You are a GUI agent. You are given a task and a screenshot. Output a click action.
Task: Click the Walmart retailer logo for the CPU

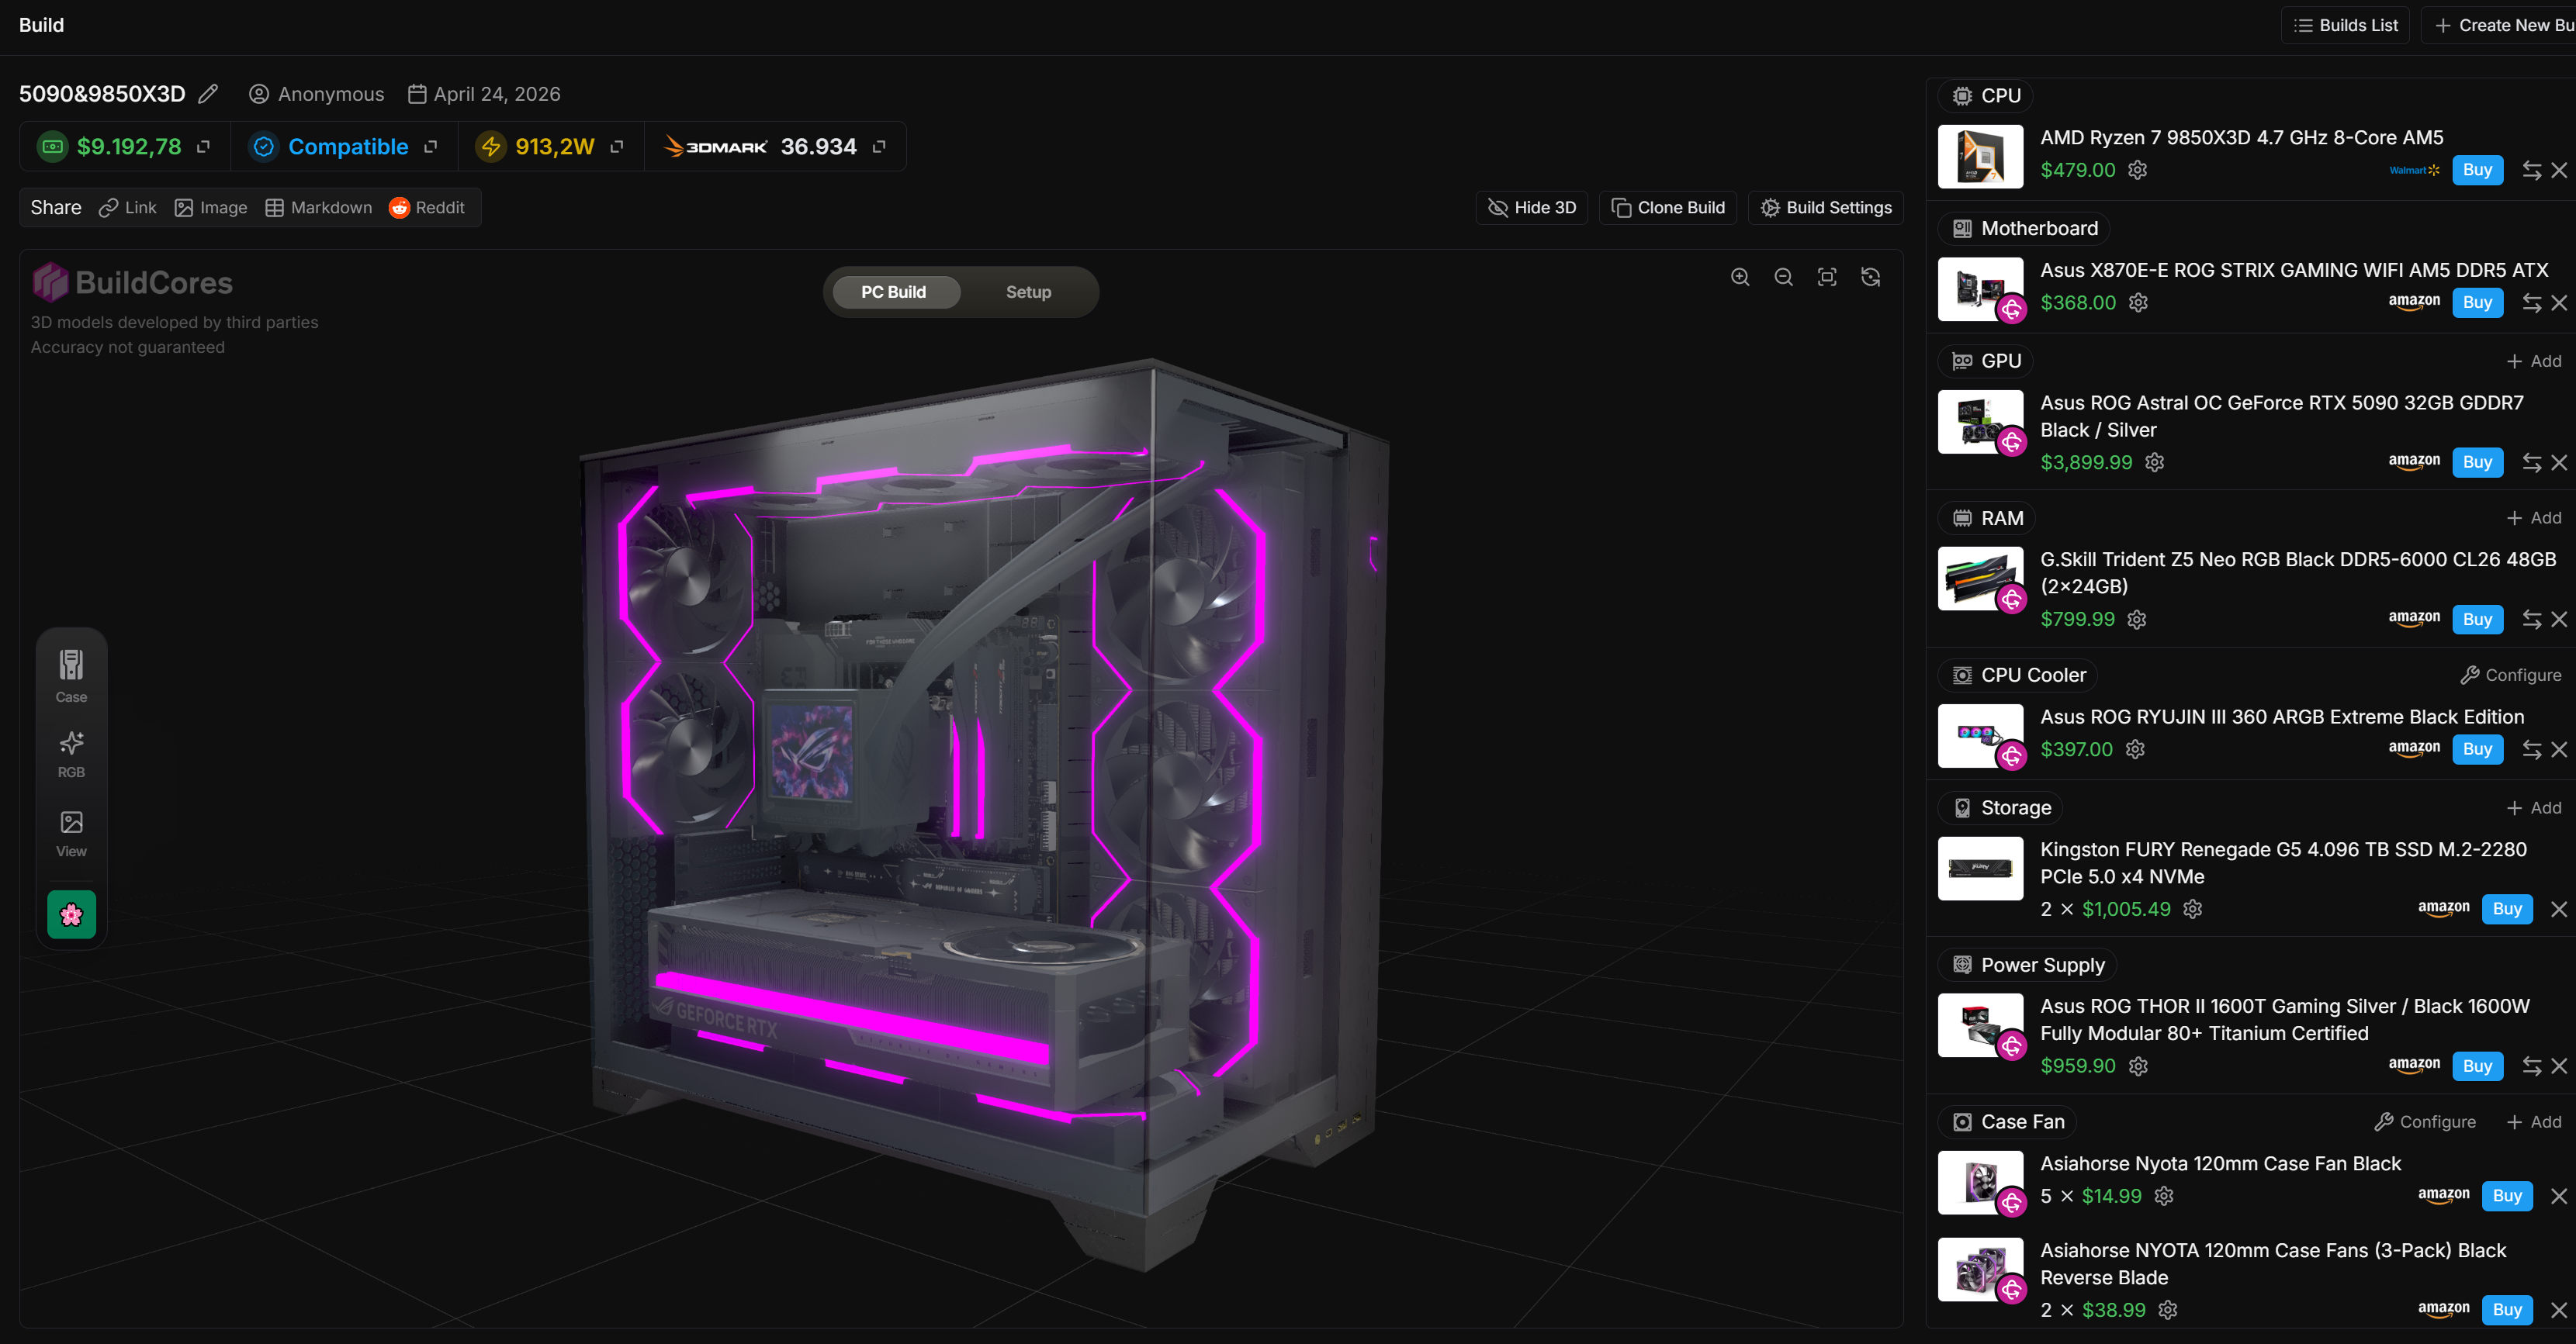click(x=2414, y=170)
